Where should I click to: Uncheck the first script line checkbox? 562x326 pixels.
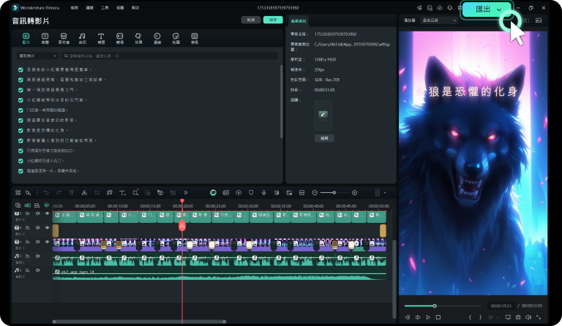(20, 69)
